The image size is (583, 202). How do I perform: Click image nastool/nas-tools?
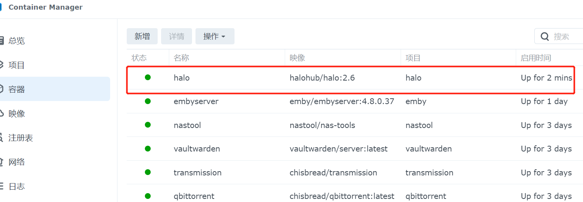[x=322, y=125]
